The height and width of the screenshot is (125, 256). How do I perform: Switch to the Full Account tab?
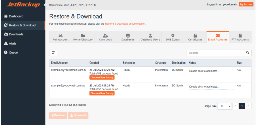[61, 37]
